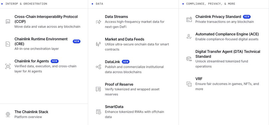Image resolution: width=269 pixels, height=125 pixels.
Task: Click the Interop & Orchestration section heading
Action: tap(26, 4)
